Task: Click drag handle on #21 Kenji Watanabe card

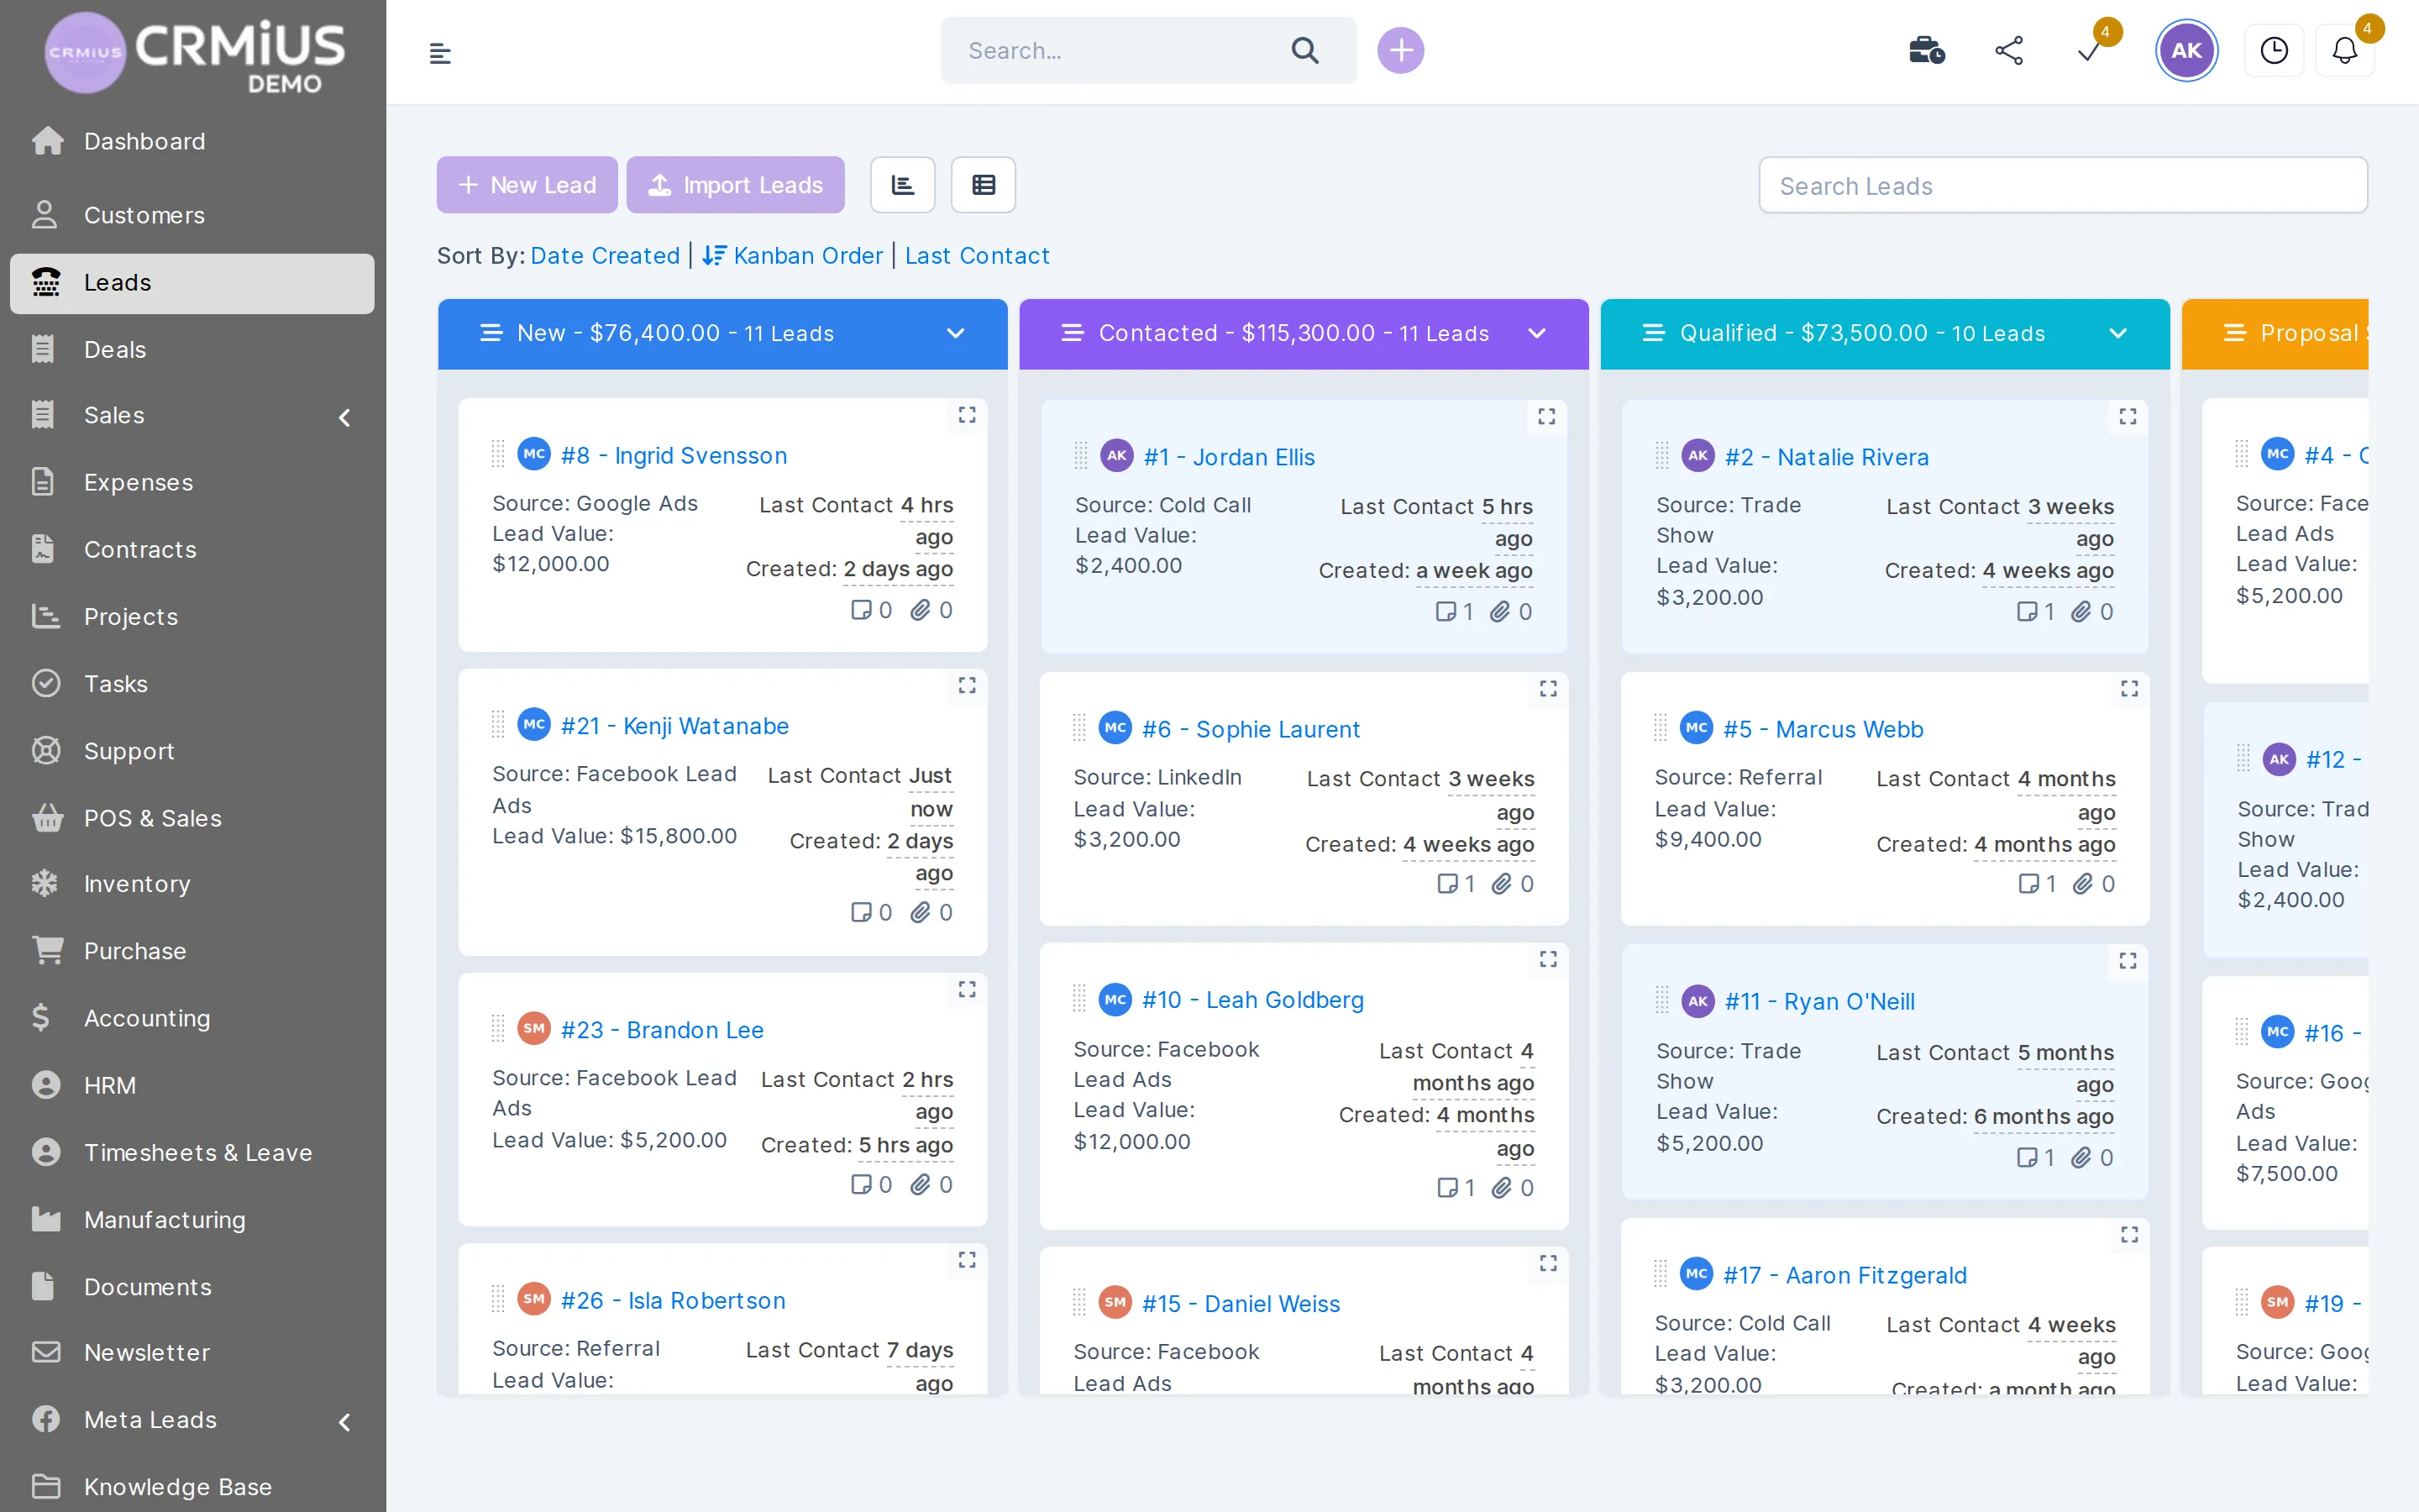Action: pyautogui.click(x=498, y=724)
